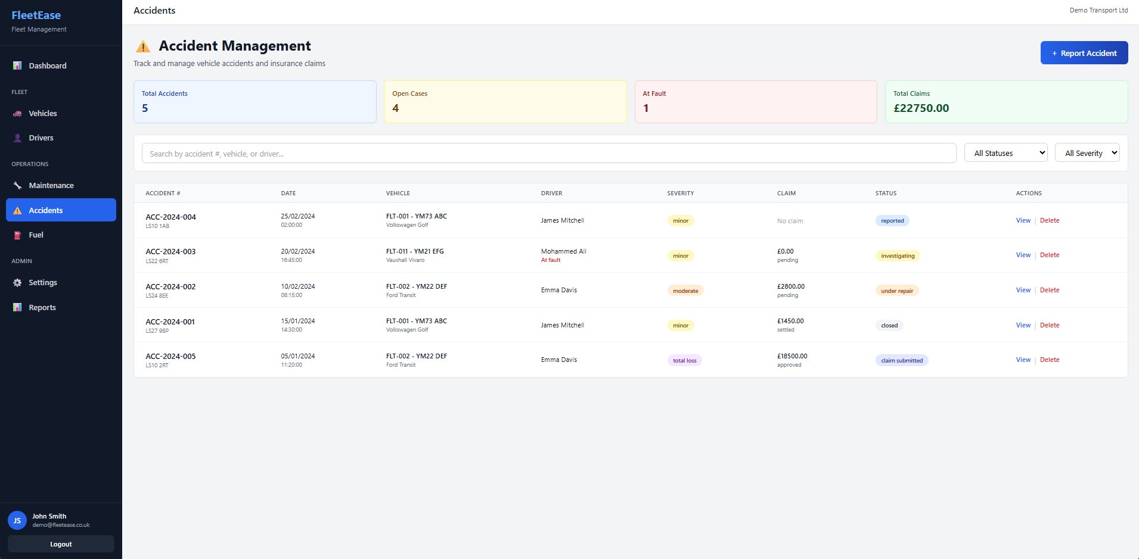Click the Reports icon in sidebar
This screenshot has width=1139, height=559.
[x=17, y=307]
